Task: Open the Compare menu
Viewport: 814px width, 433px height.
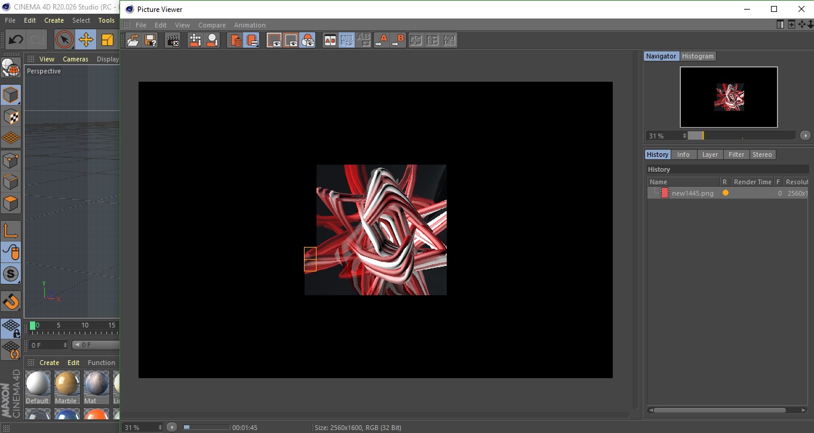Action: point(212,25)
